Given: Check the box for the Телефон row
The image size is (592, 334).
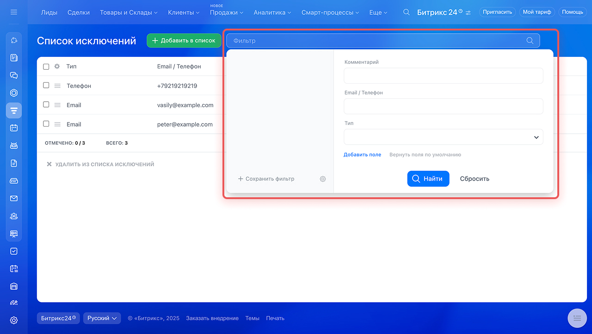Looking at the screenshot, I should click(46, 85).
